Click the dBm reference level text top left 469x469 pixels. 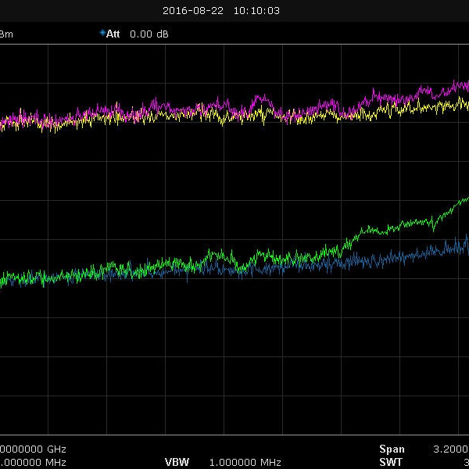(x=6, y=34)
